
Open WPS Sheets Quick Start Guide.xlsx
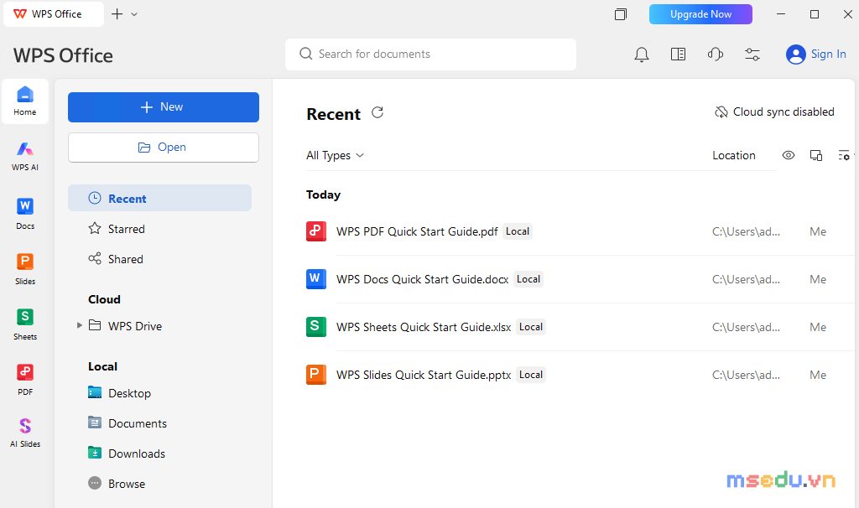point(424,327)
